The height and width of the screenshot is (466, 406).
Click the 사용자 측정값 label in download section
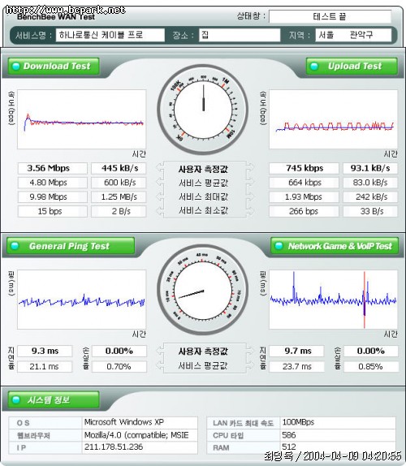point(203,169)
